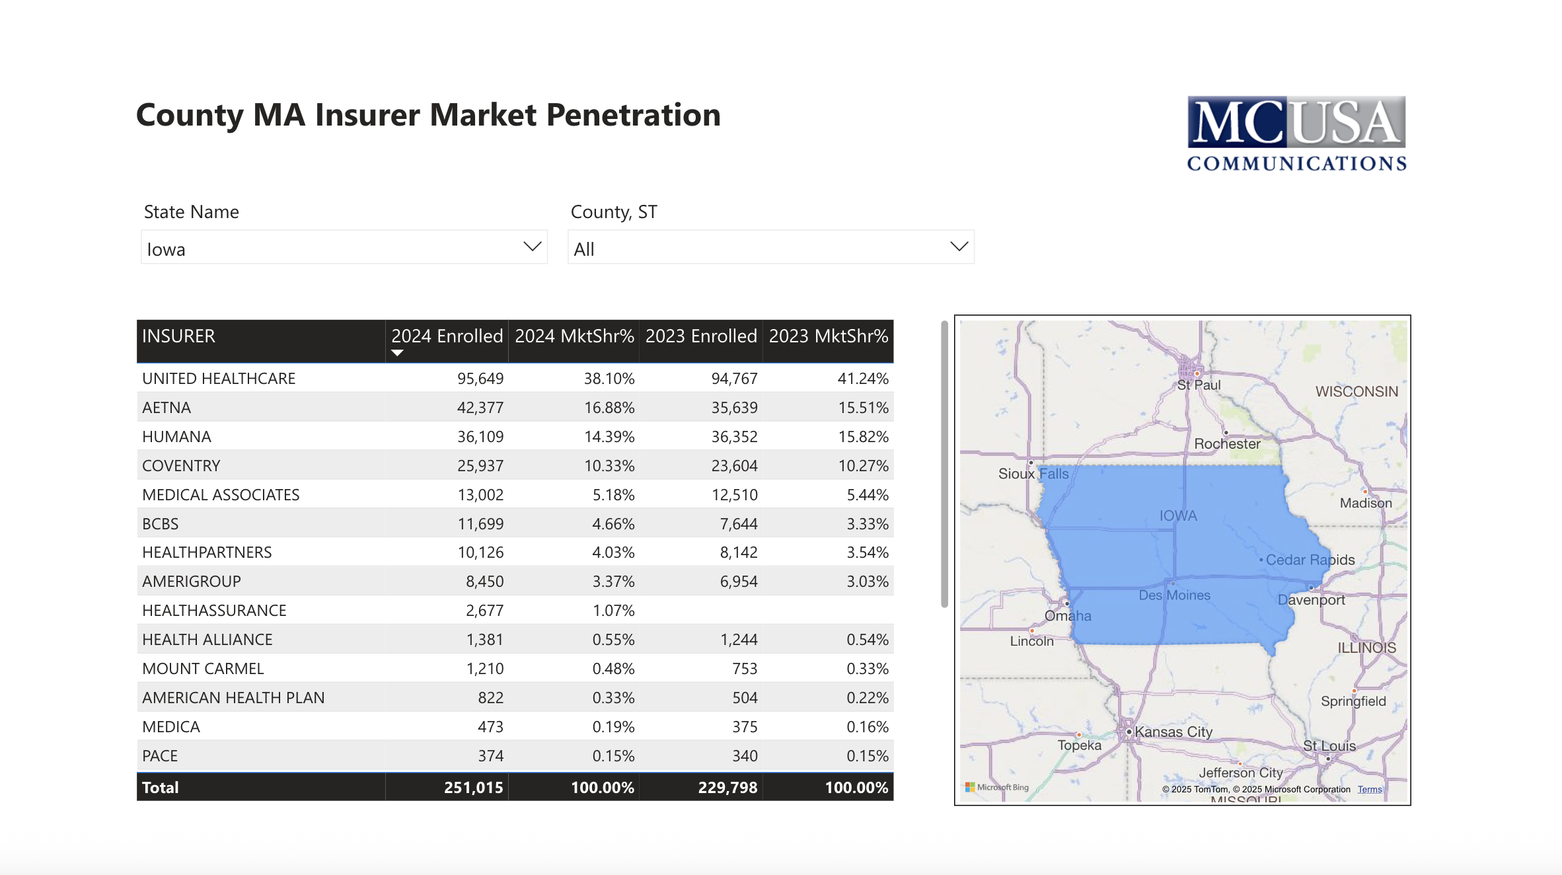1562x875 pixels.
Task: Click the 2024 Enrolled sort arrow indicator
Action: [x=397, y=353]
